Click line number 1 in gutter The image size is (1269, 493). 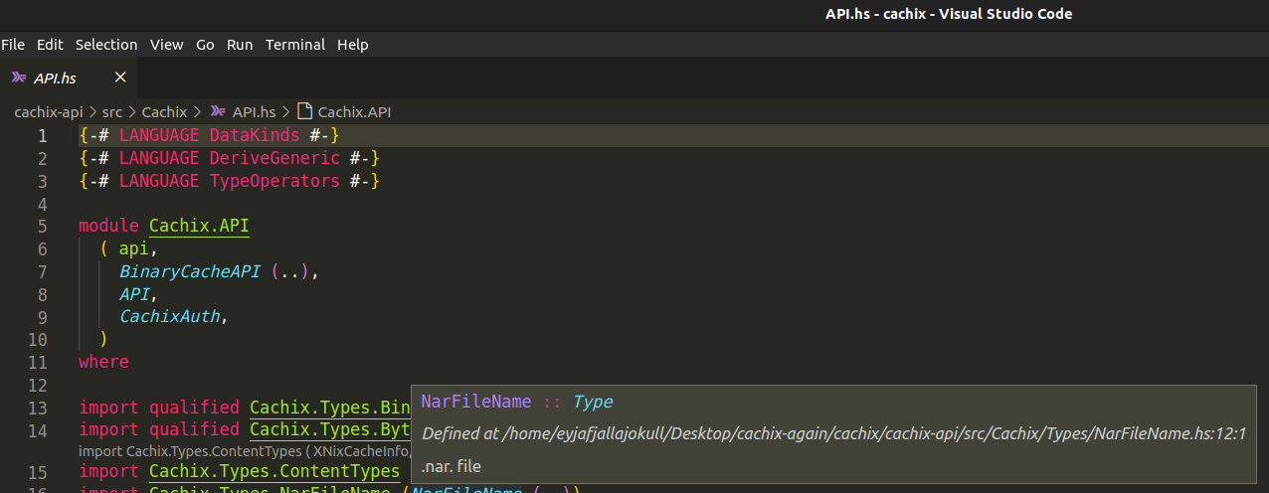42,136
